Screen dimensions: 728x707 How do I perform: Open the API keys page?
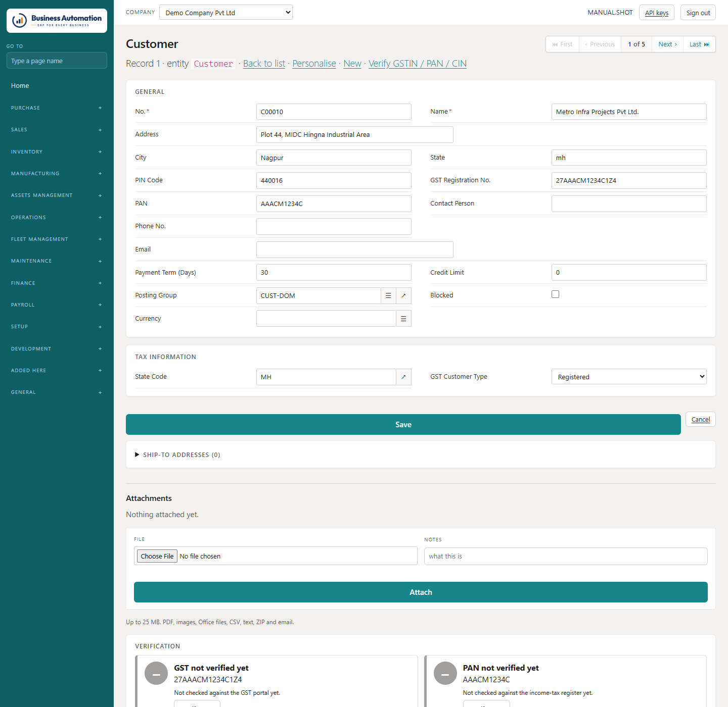tap(657, 13)
